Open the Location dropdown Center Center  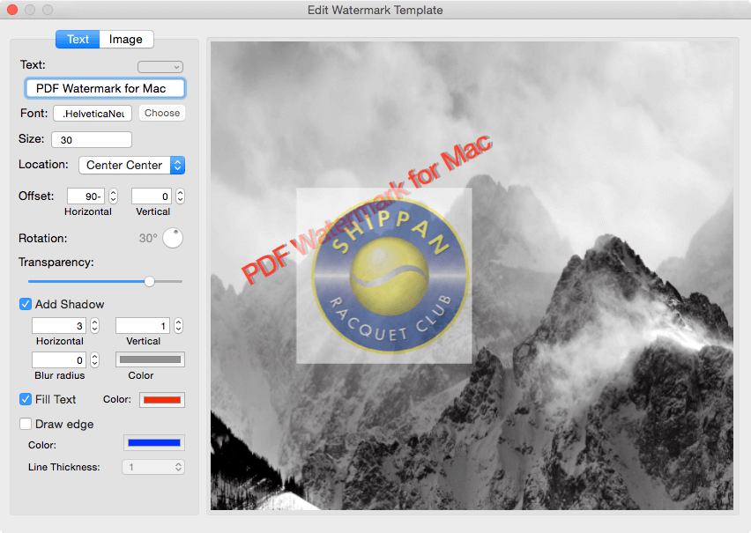click(x=132, y=166)
